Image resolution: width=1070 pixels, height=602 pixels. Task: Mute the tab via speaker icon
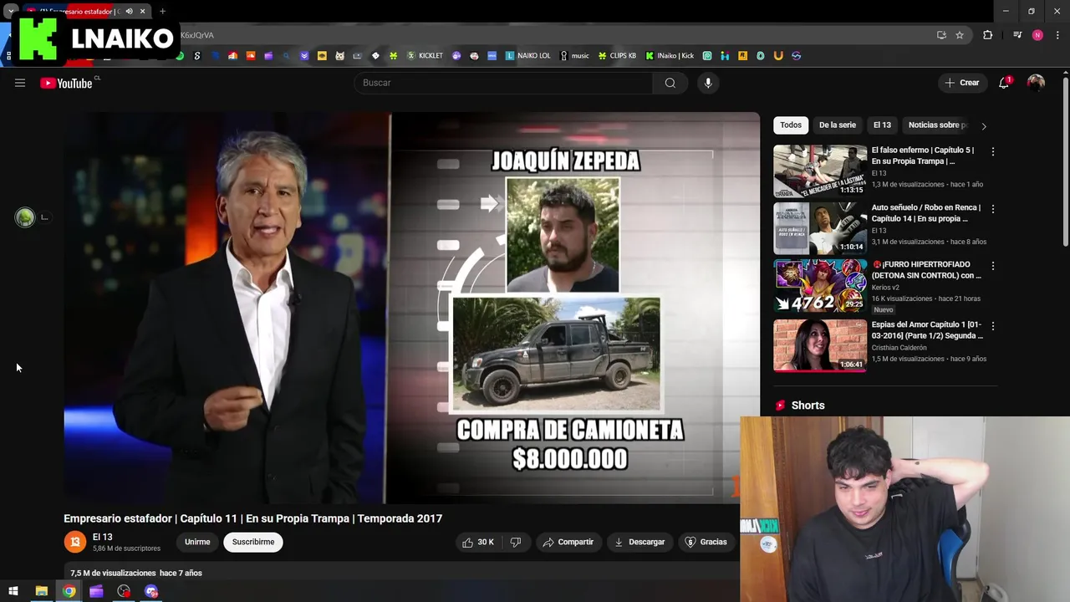tap(129, 12)
